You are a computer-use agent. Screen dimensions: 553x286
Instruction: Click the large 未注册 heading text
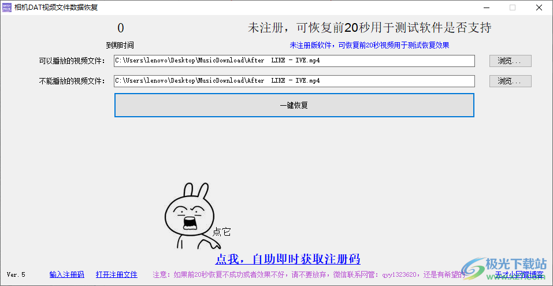tap(370, 28)
